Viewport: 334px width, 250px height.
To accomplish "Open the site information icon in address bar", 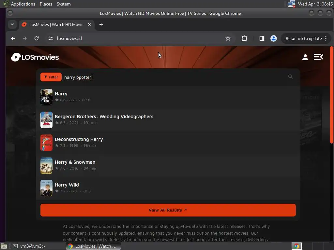I will [x=51, y=38].
